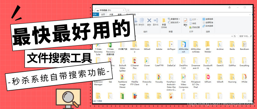
Task: Select the AirPlayer folder
Action: point(171,46)
